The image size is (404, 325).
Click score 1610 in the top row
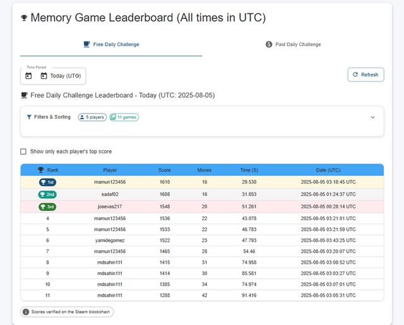click(x=165, y=182)
